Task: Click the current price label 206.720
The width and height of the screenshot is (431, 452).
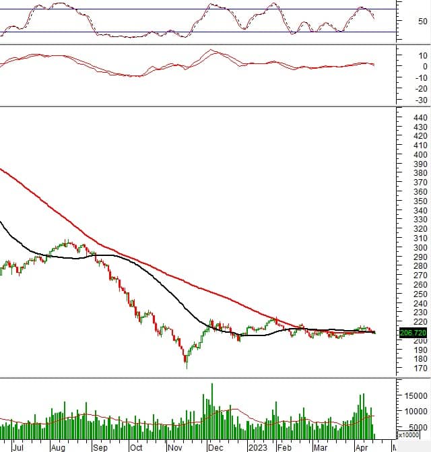Action: 413,333
